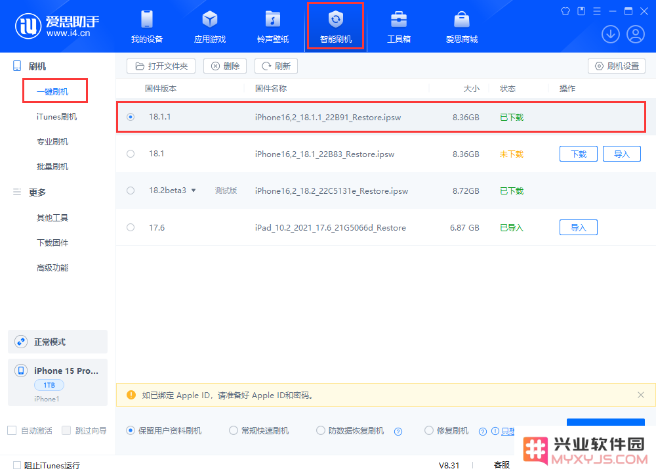Enable 自动激活 checkbox
This screenshot has height=475, width=656.
(12, 430)
